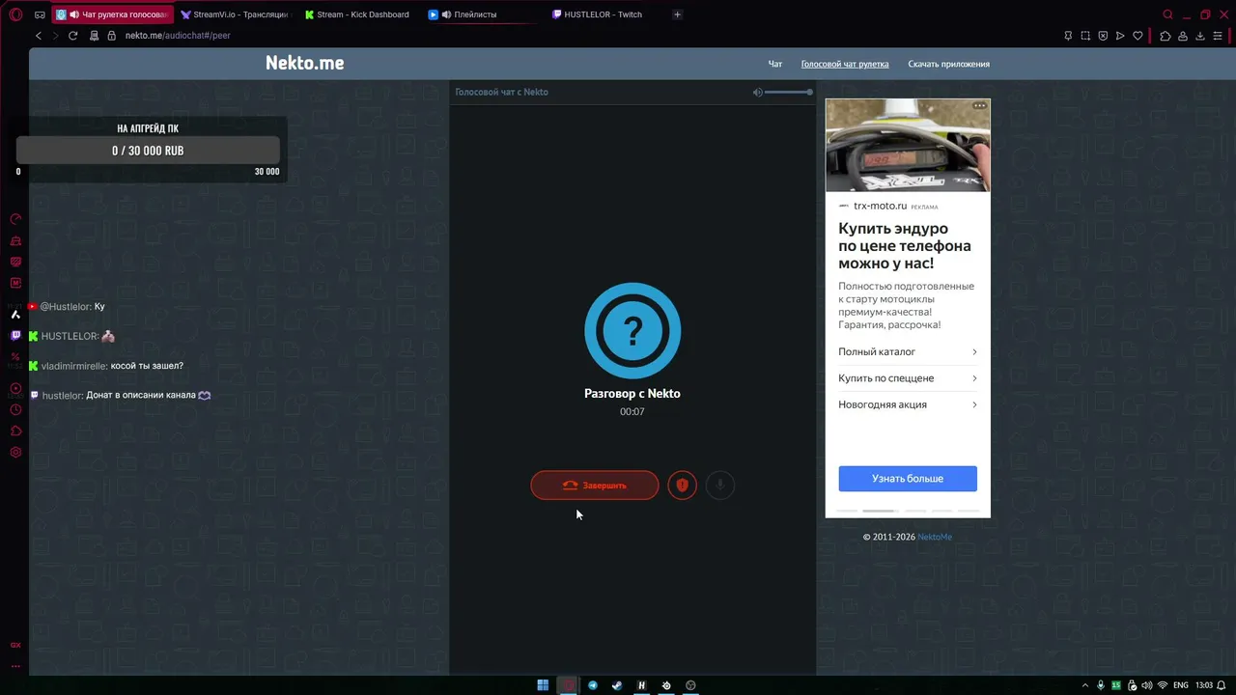
Task: View site security lock information
Action: [x=112, y=36]
